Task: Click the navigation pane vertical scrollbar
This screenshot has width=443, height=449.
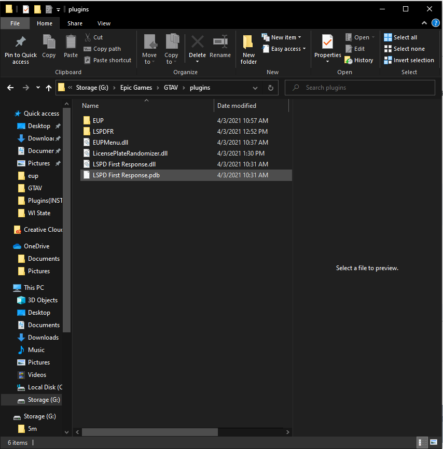Action: click(66, 220)
